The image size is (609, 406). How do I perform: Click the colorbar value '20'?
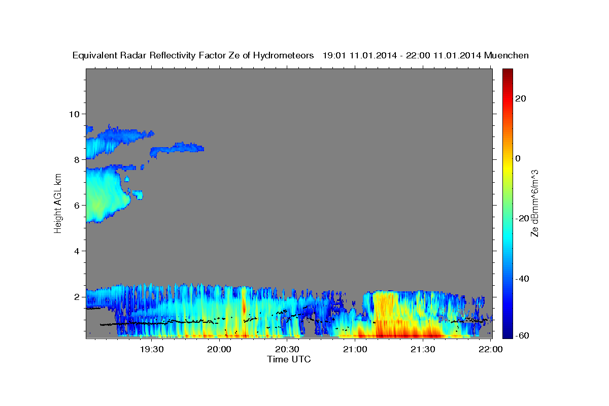520,98
